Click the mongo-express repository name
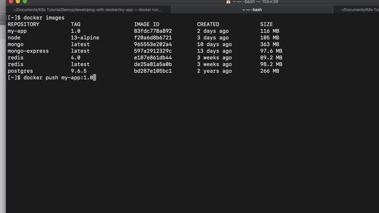The width and height of the screenshot is (379, 213). point(28,51)
